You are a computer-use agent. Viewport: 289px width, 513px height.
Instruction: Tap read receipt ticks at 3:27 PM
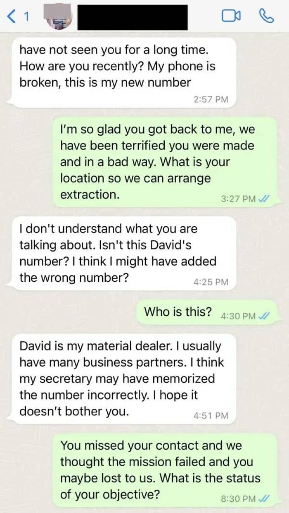[x=264, y=199]
